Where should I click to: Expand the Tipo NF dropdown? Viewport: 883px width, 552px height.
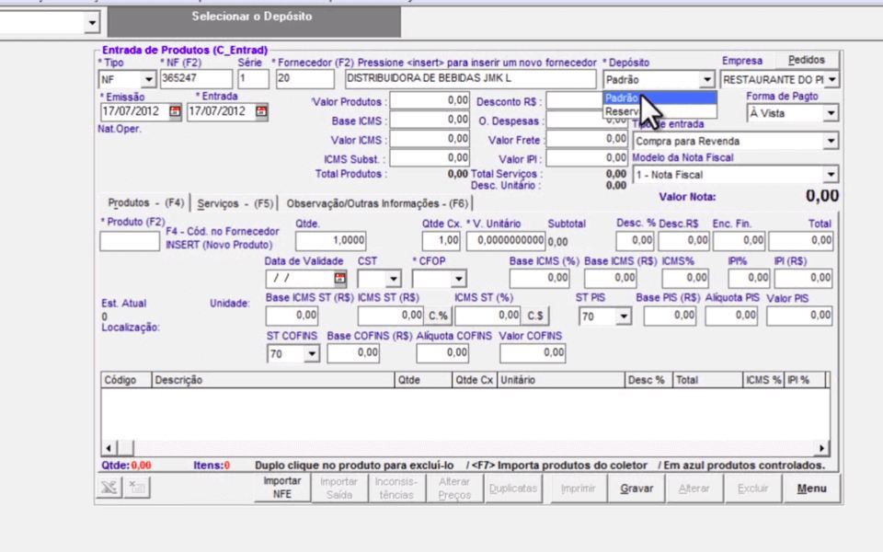148,79
